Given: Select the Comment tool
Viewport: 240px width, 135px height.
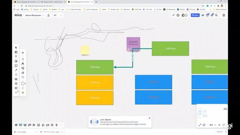Looking at the screenshot, I should [x=16, y=79].
